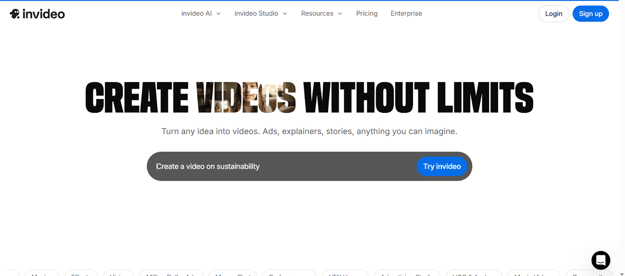Click the page scrollbar down arrow
The width and height of the screenshot is (625, 276).
pos(622,274)
